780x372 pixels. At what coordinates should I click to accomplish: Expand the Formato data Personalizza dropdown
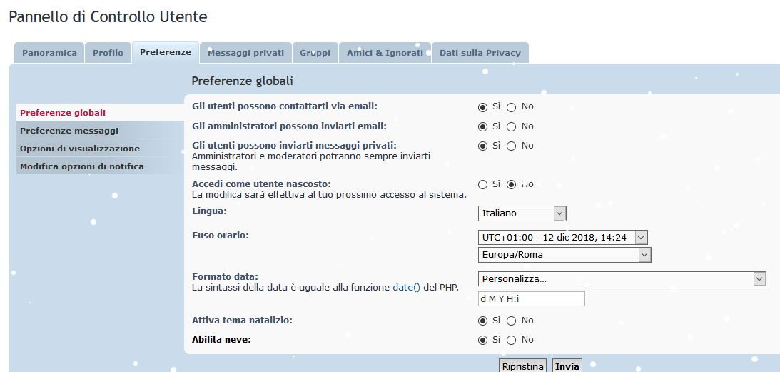621,279
